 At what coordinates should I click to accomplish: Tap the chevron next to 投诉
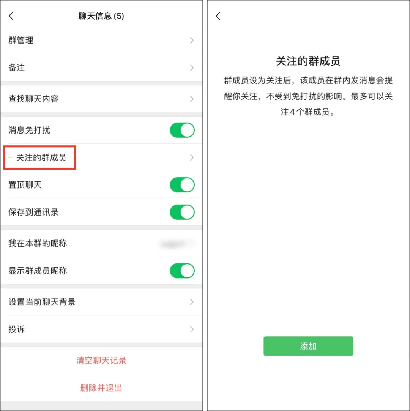pyautogui.click(x=192, y=329)
